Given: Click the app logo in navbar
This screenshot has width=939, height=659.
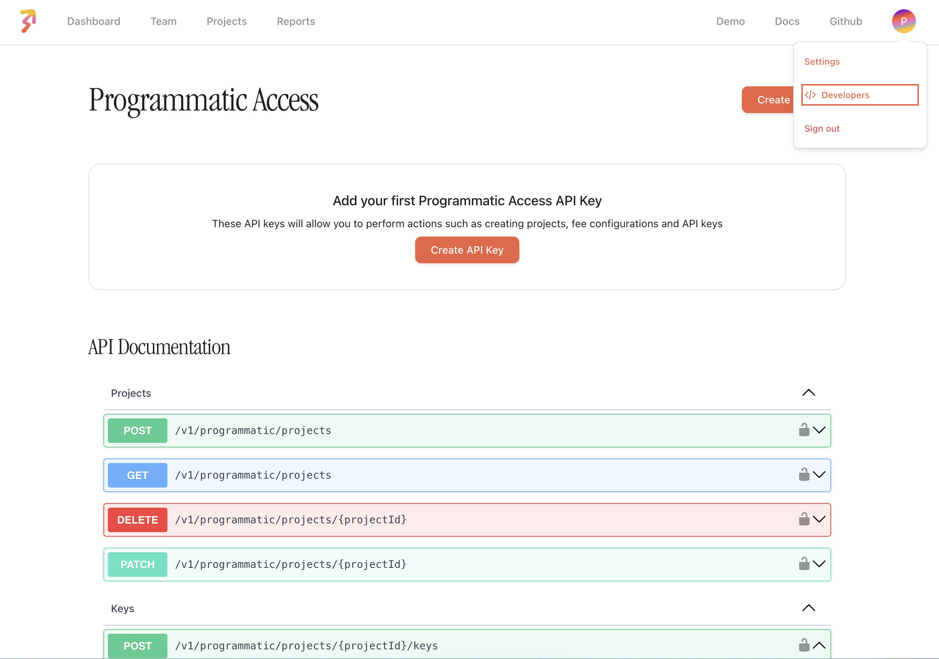Looking at the screenshot, I should coord(28,21).
